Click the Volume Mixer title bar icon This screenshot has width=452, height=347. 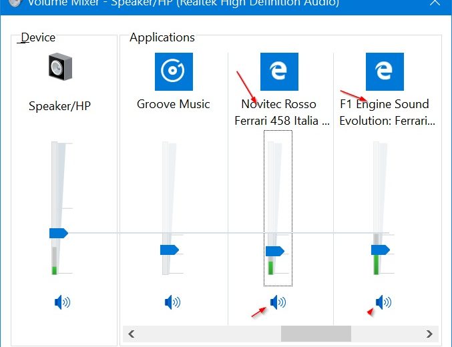(15, 3)
